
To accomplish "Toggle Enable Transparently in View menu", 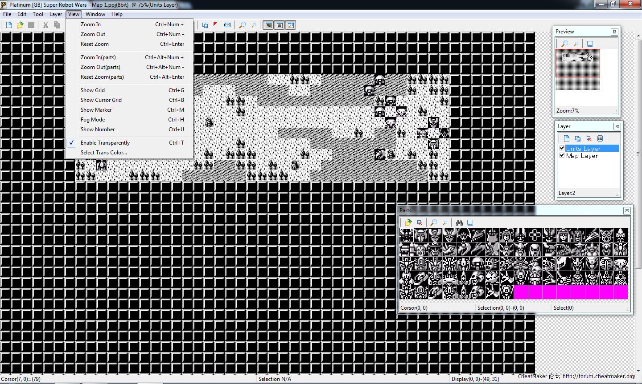I will click(105, 143).
